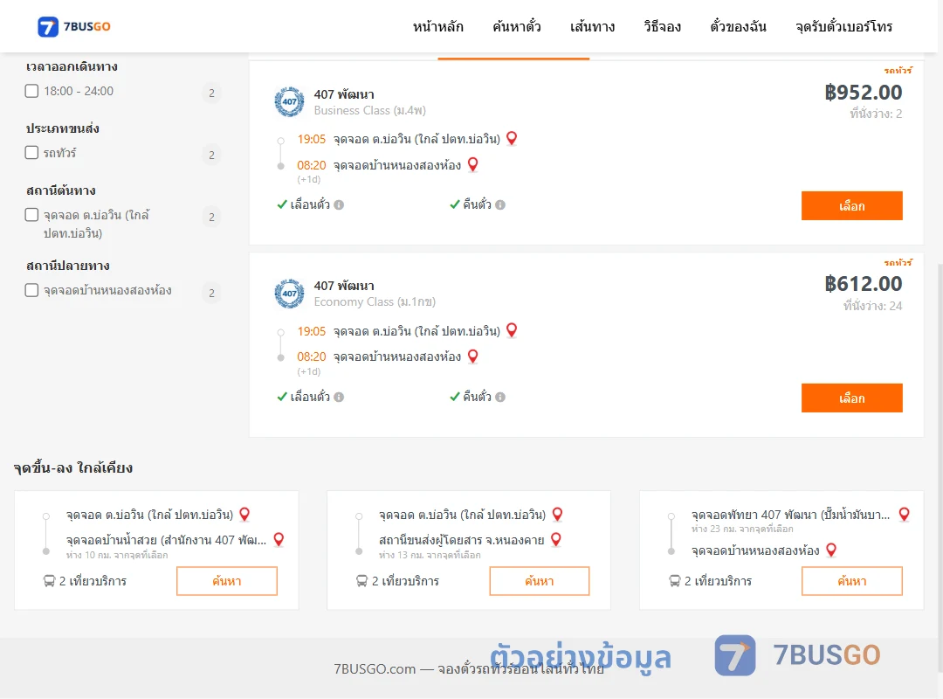
Task: Open เส้นทาง in the top menu
Action: click(x=592, y=26)
